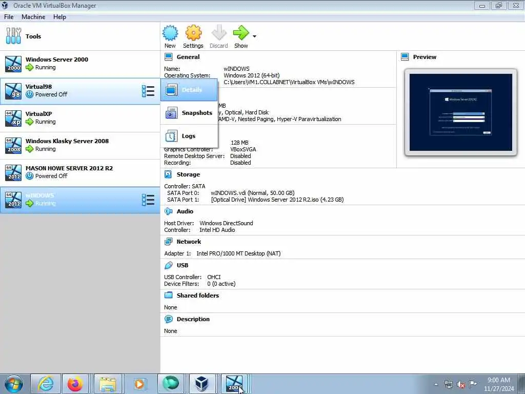Viewport: 525px width, 394px height.
Task: Click the Server 2008 OS icon
Action: [x=13, y=145]
